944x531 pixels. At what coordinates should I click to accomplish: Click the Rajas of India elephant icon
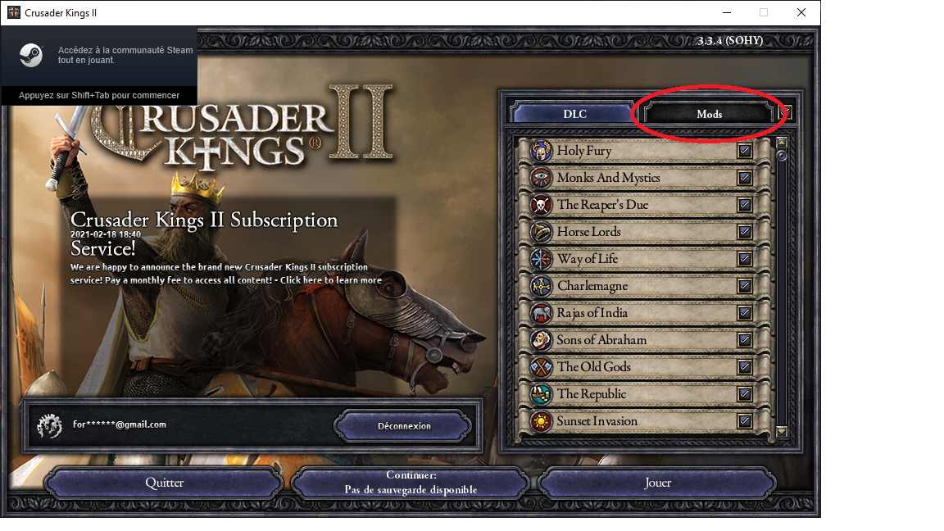(x=541, y=313)
